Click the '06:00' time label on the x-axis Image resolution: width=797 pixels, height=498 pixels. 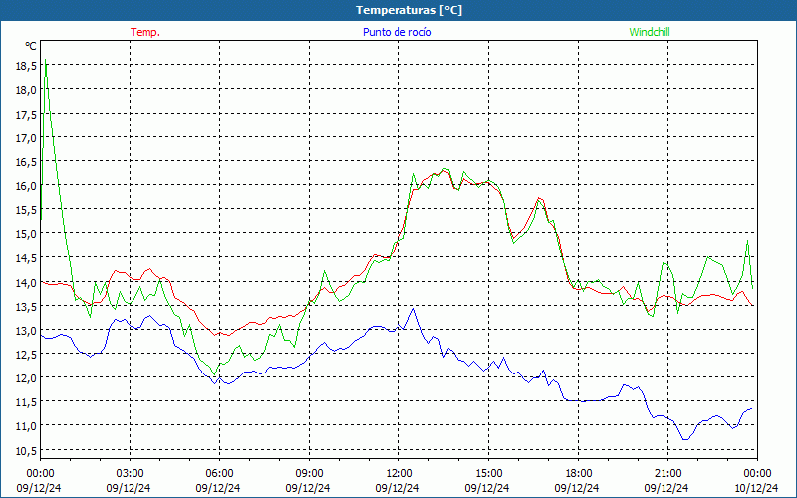point(219,474)
